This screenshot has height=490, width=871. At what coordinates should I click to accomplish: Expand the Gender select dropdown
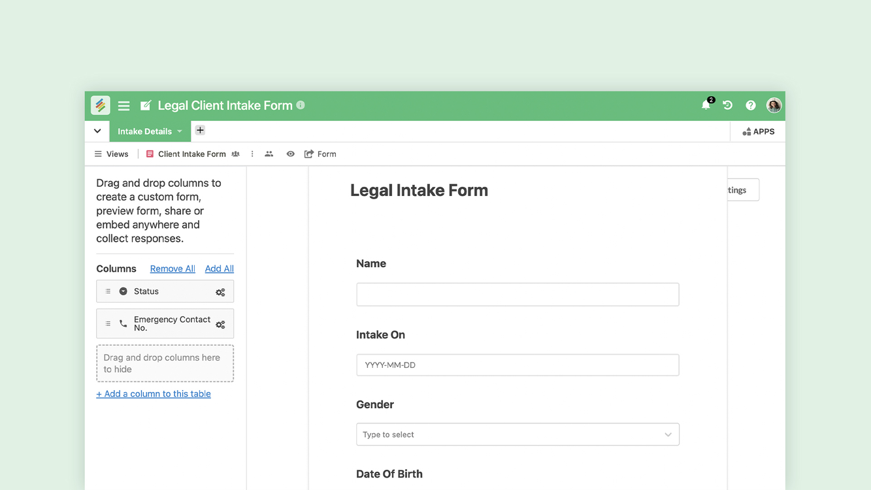pos(668,434)
